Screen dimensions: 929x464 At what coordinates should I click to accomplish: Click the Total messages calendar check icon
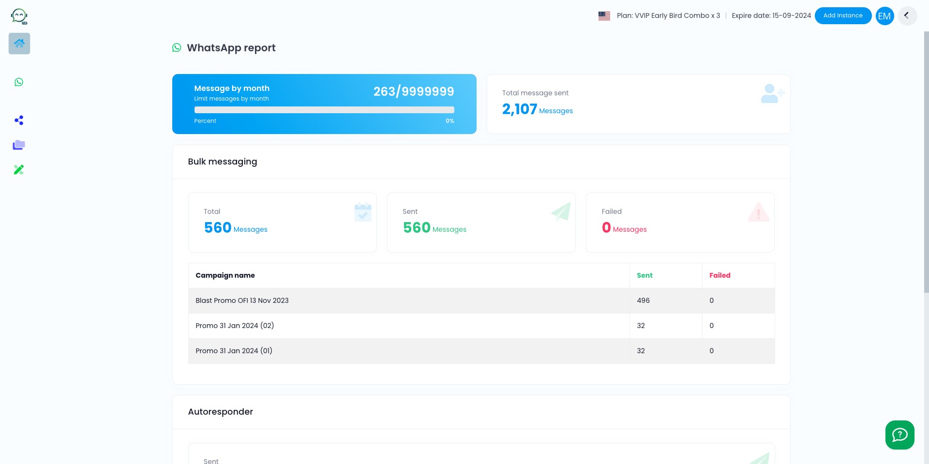point(363,212)
